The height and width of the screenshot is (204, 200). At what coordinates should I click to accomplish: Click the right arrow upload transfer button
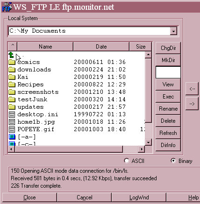point(192,104)
